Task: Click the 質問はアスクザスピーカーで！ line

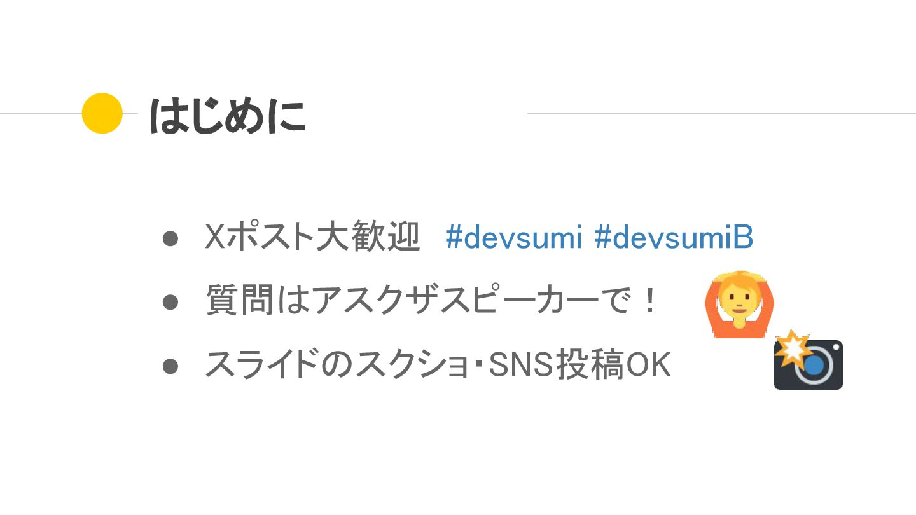Action: 432,300
